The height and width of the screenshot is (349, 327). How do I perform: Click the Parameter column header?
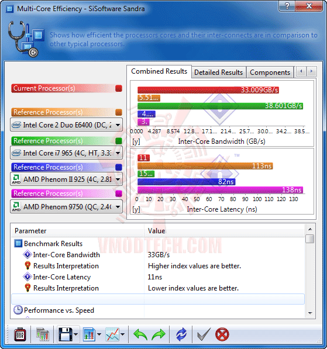pyautogui.click(x=78, y=231)
